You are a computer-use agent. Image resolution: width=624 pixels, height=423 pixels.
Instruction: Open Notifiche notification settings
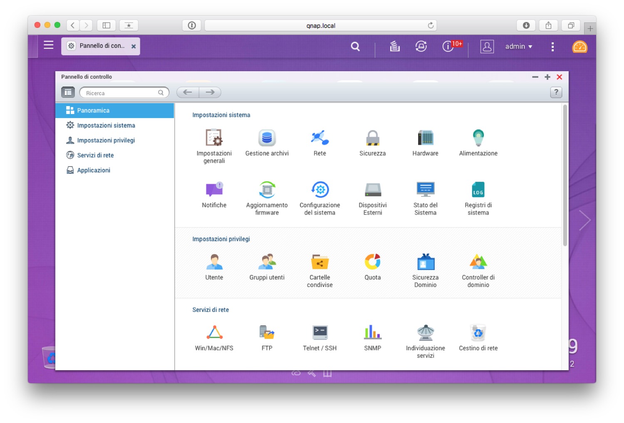click(x=214, y=195)
